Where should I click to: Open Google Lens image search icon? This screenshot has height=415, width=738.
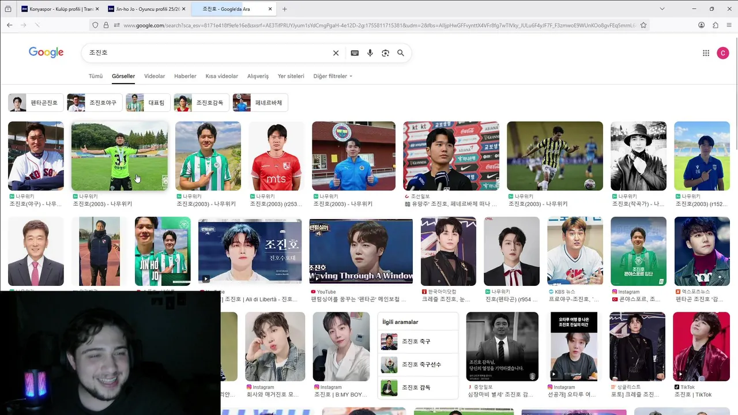point(386,53)
